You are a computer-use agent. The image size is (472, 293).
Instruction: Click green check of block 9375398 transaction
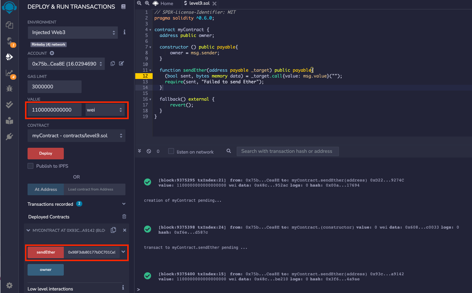pos(148,229)
